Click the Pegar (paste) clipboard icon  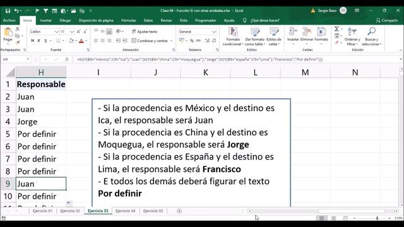point(8,33)
